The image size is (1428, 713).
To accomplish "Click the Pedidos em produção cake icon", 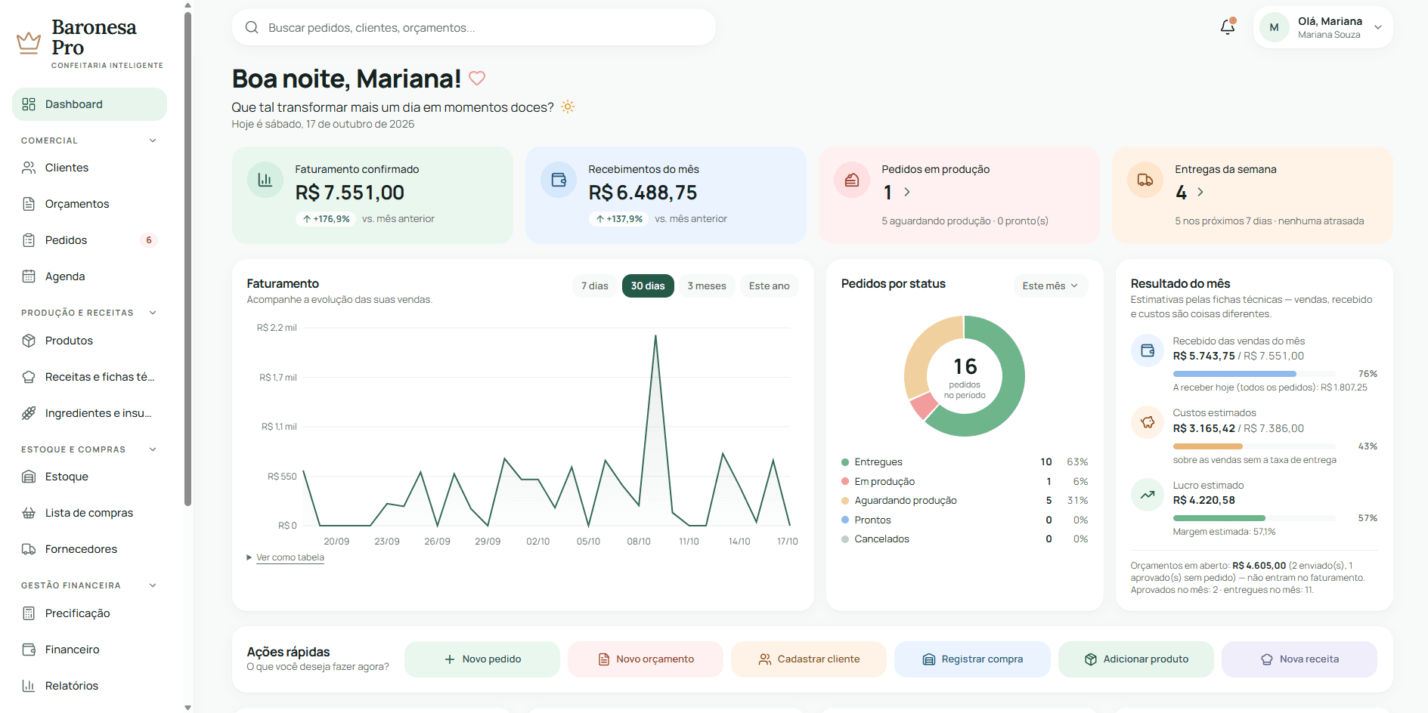I will (852, 180).
